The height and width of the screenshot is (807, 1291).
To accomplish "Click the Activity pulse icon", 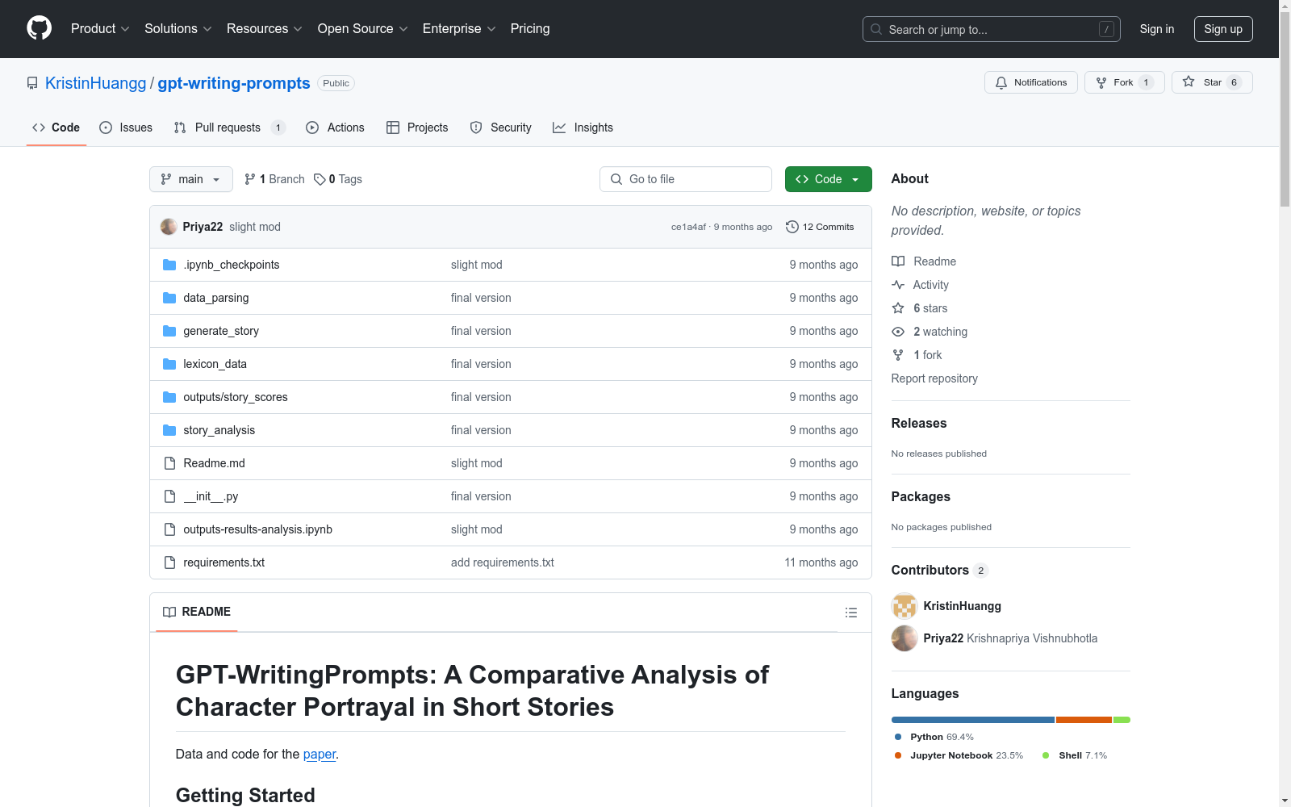I will point(898,285).
